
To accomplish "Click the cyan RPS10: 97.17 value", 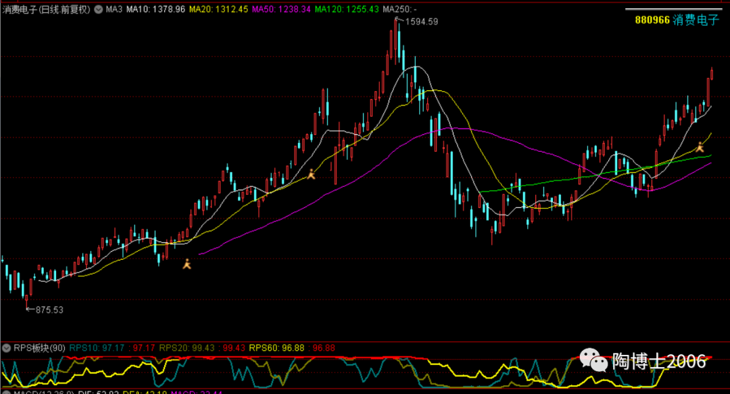I will pyautogui.click(x=97, y=348).
